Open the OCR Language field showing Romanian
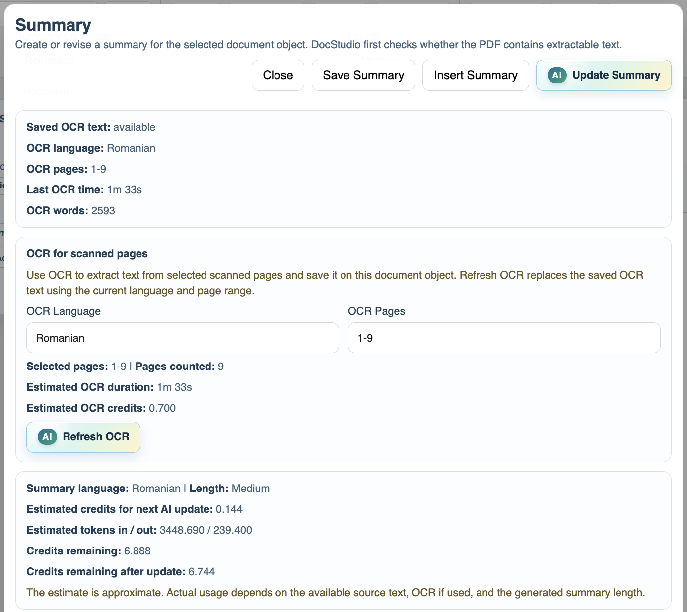Screen dimensions: 687x612 click(183, 338)
